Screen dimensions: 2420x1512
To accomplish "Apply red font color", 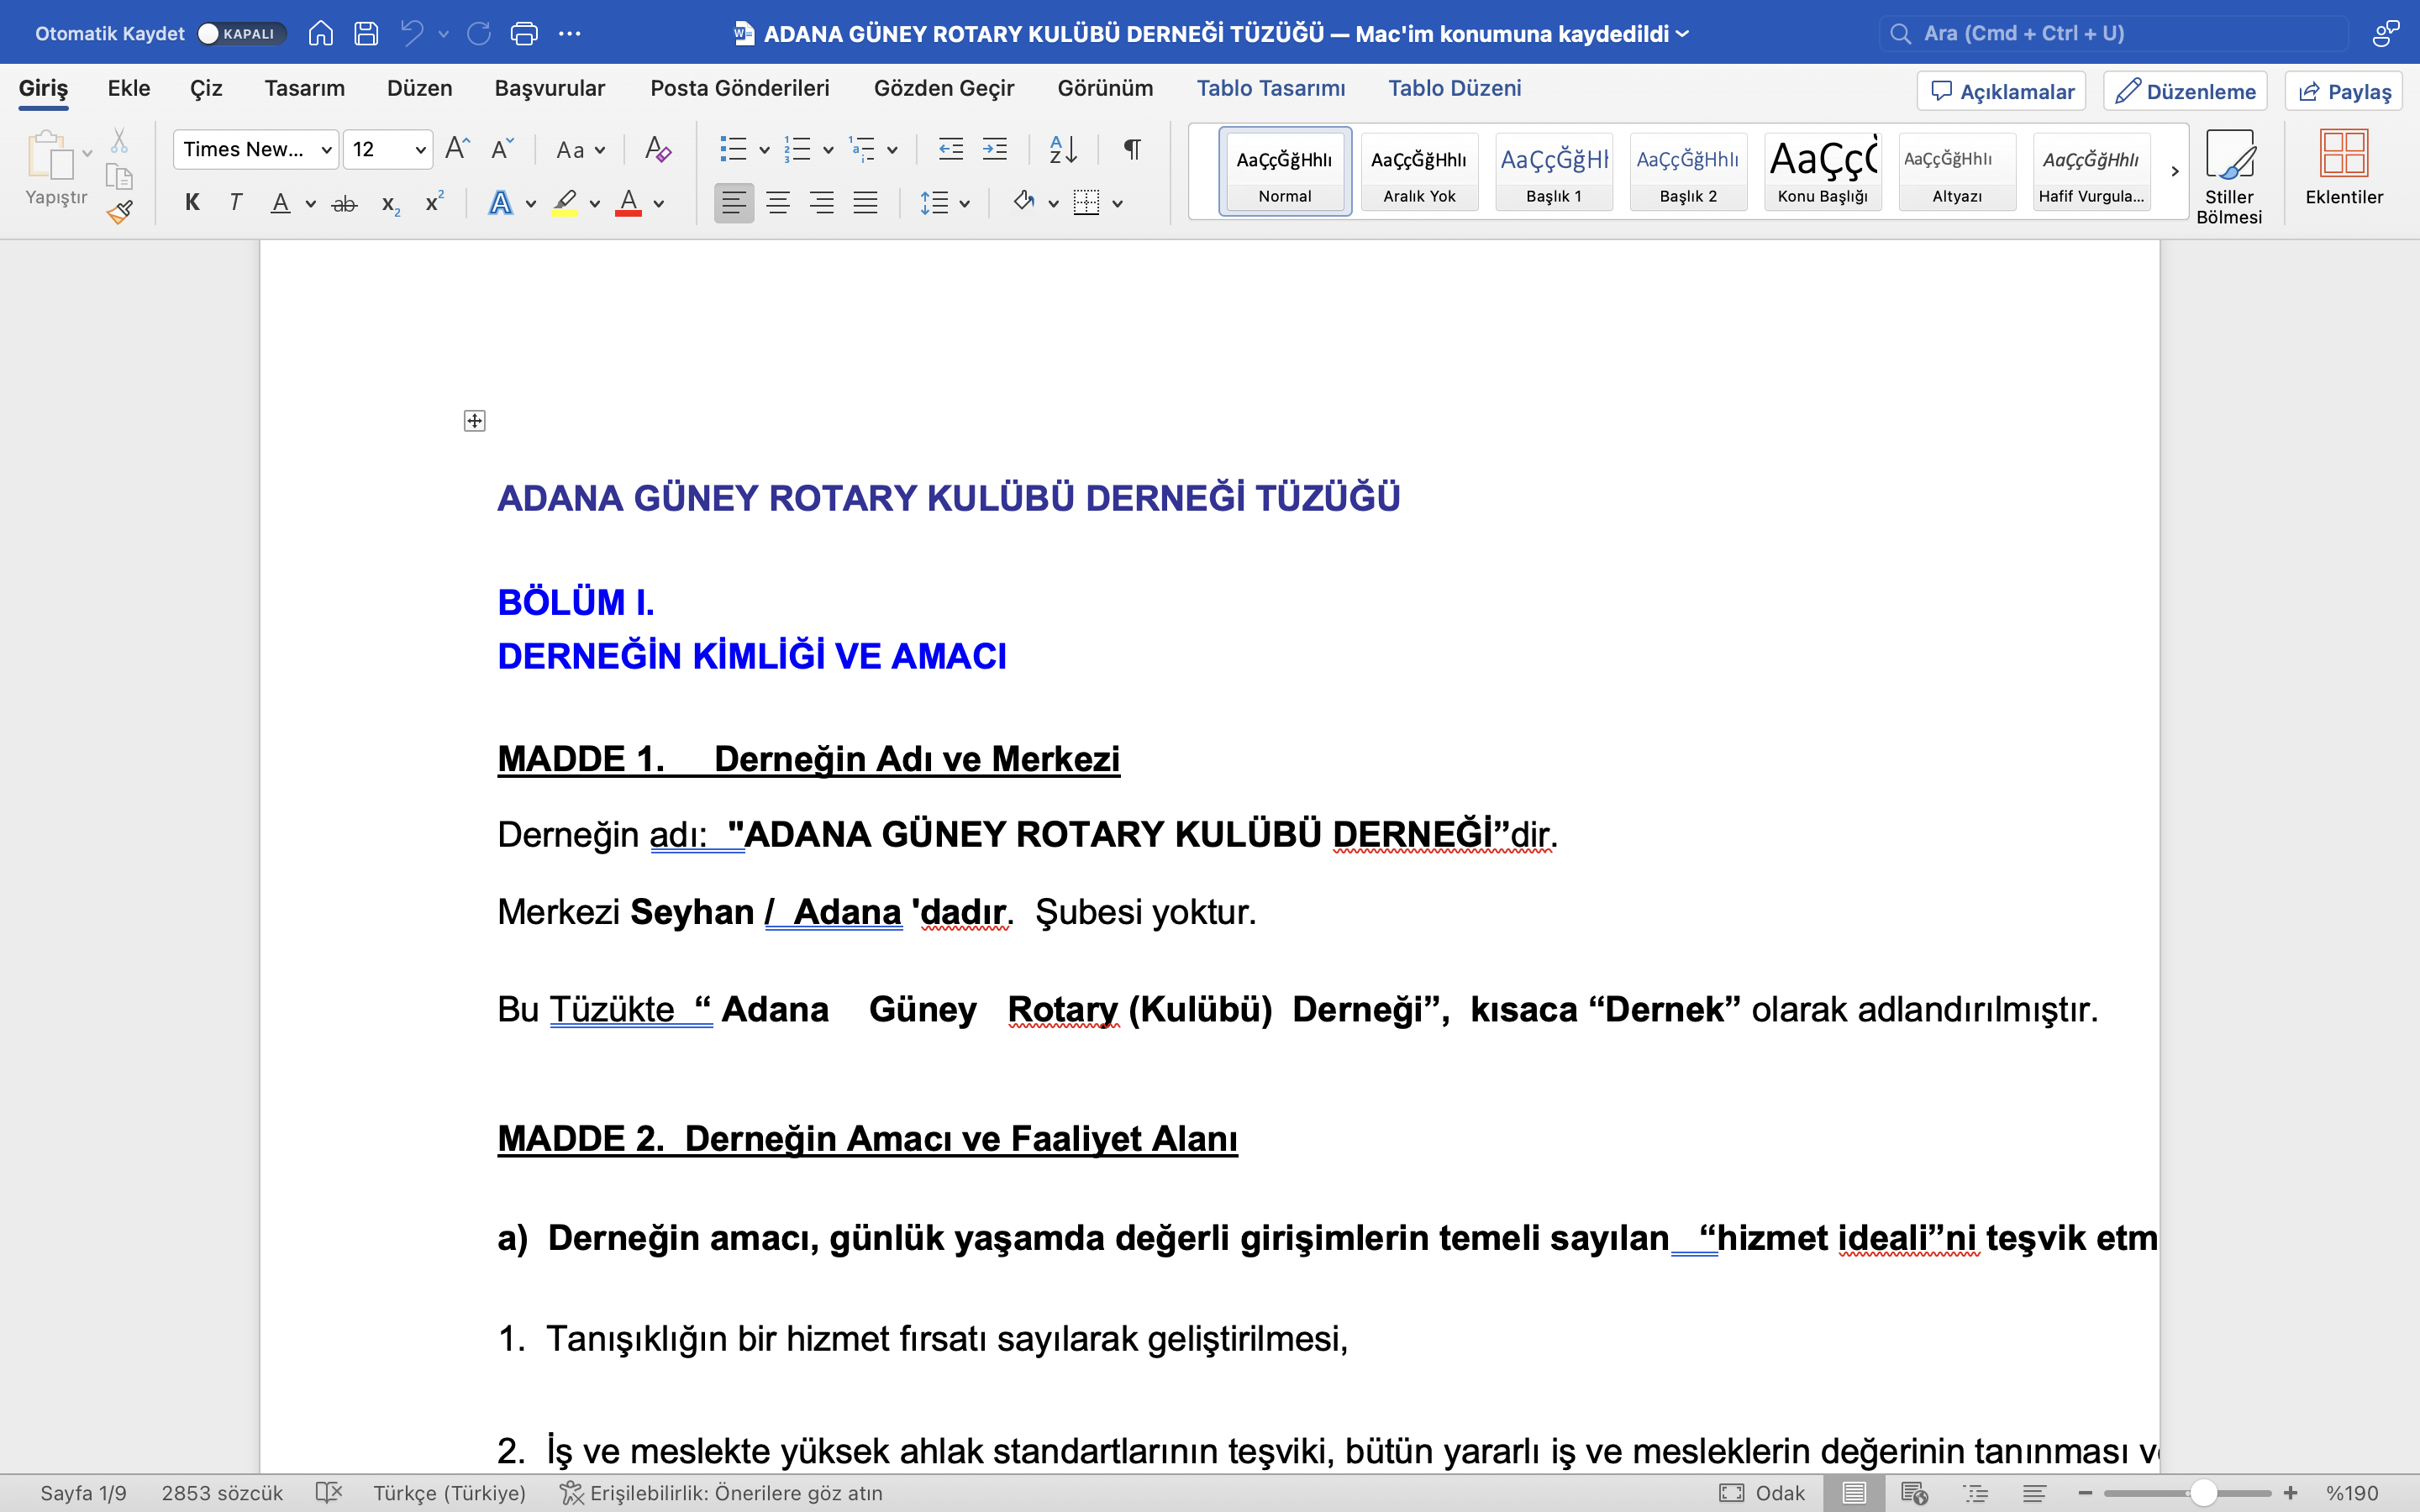I will tap(628, 204).
